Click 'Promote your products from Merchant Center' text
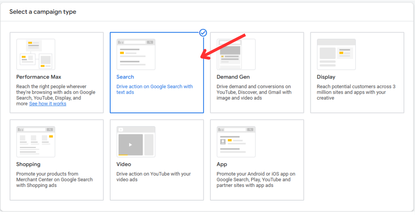 (x=55, y=180)
